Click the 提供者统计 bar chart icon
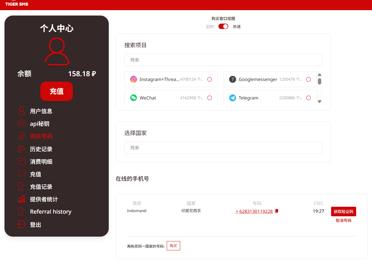The image size is (372, 262). (x=21, y=199)
